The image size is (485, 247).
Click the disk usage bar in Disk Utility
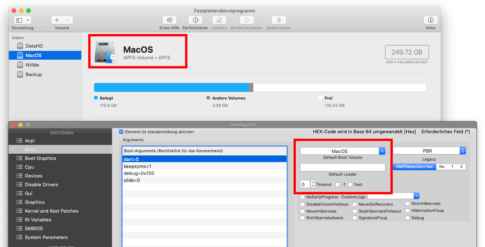[260, 87]
